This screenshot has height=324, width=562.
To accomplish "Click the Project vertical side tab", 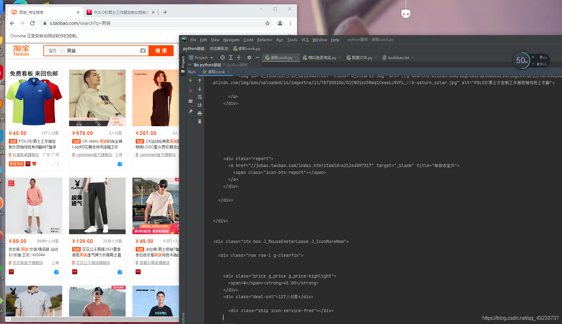I will (183, 62).
